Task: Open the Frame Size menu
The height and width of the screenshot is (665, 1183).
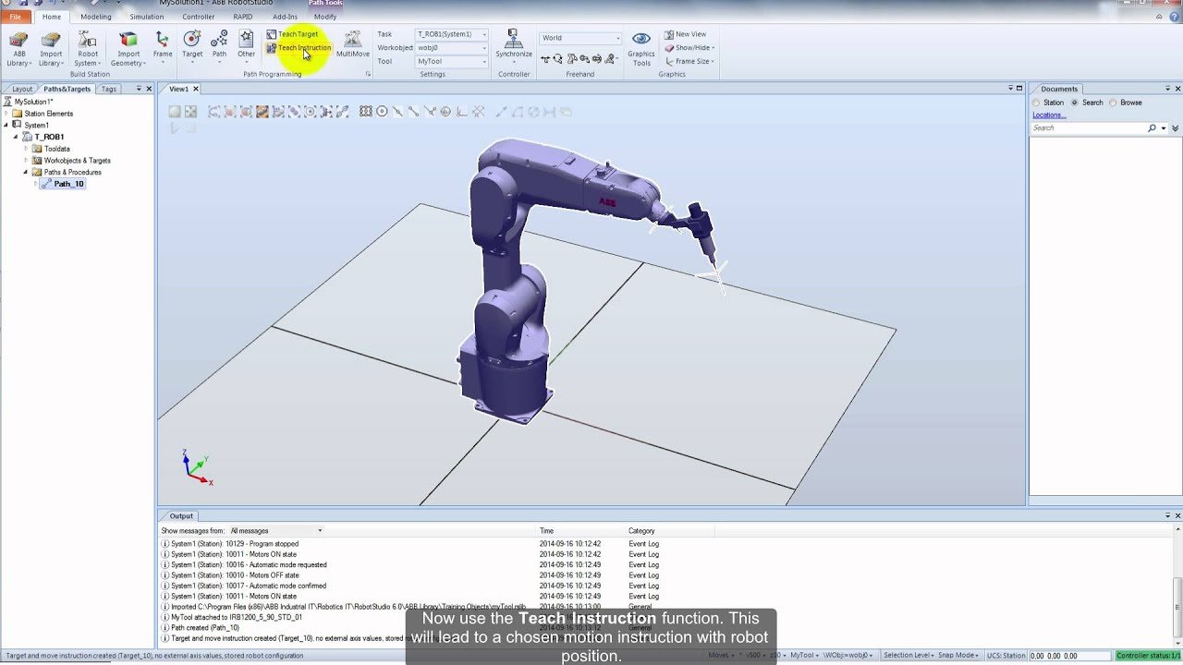Action: point(689,61)
